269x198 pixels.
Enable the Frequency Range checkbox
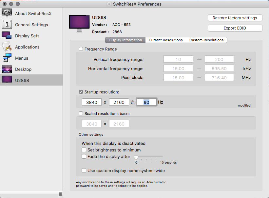[81, 49]
